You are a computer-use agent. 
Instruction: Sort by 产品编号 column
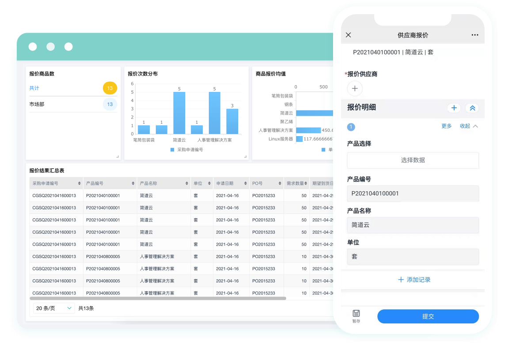[x=133, y=183]
